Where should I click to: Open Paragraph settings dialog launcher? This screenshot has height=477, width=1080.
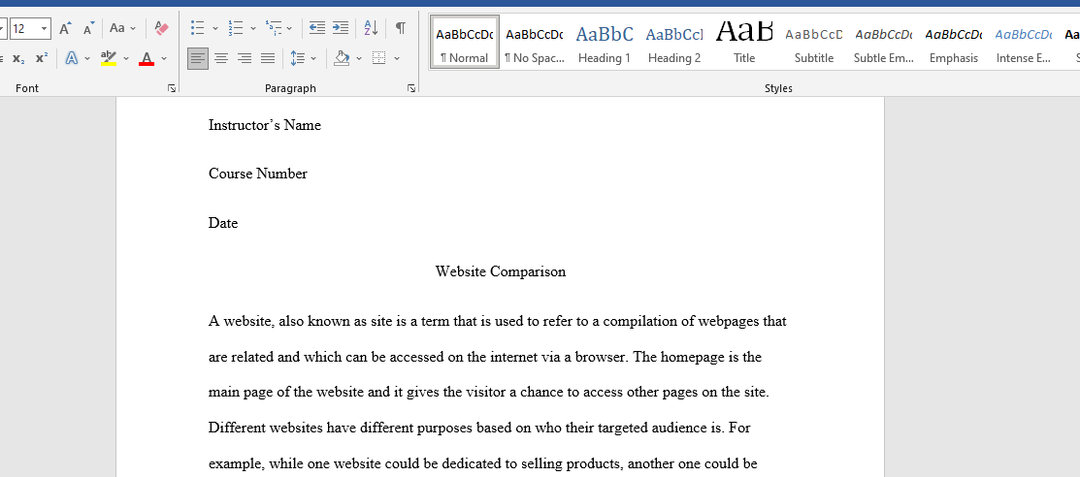pos(411,88)
